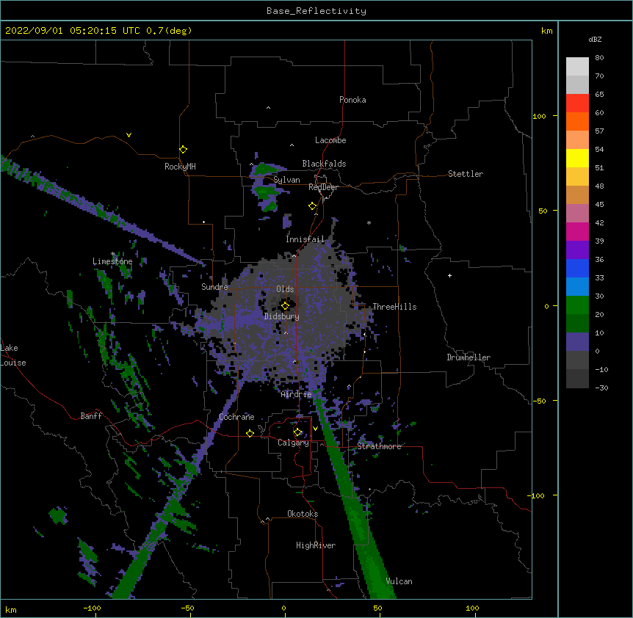Click the red 65 dBZ legend swatch
The width and height of the screenshot is (633, 618).
[x=577, y=103]
